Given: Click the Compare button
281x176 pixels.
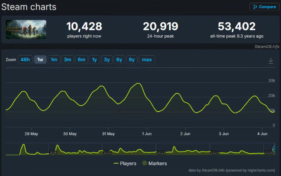Looking at the screenshot, I should tap(264, 7).
